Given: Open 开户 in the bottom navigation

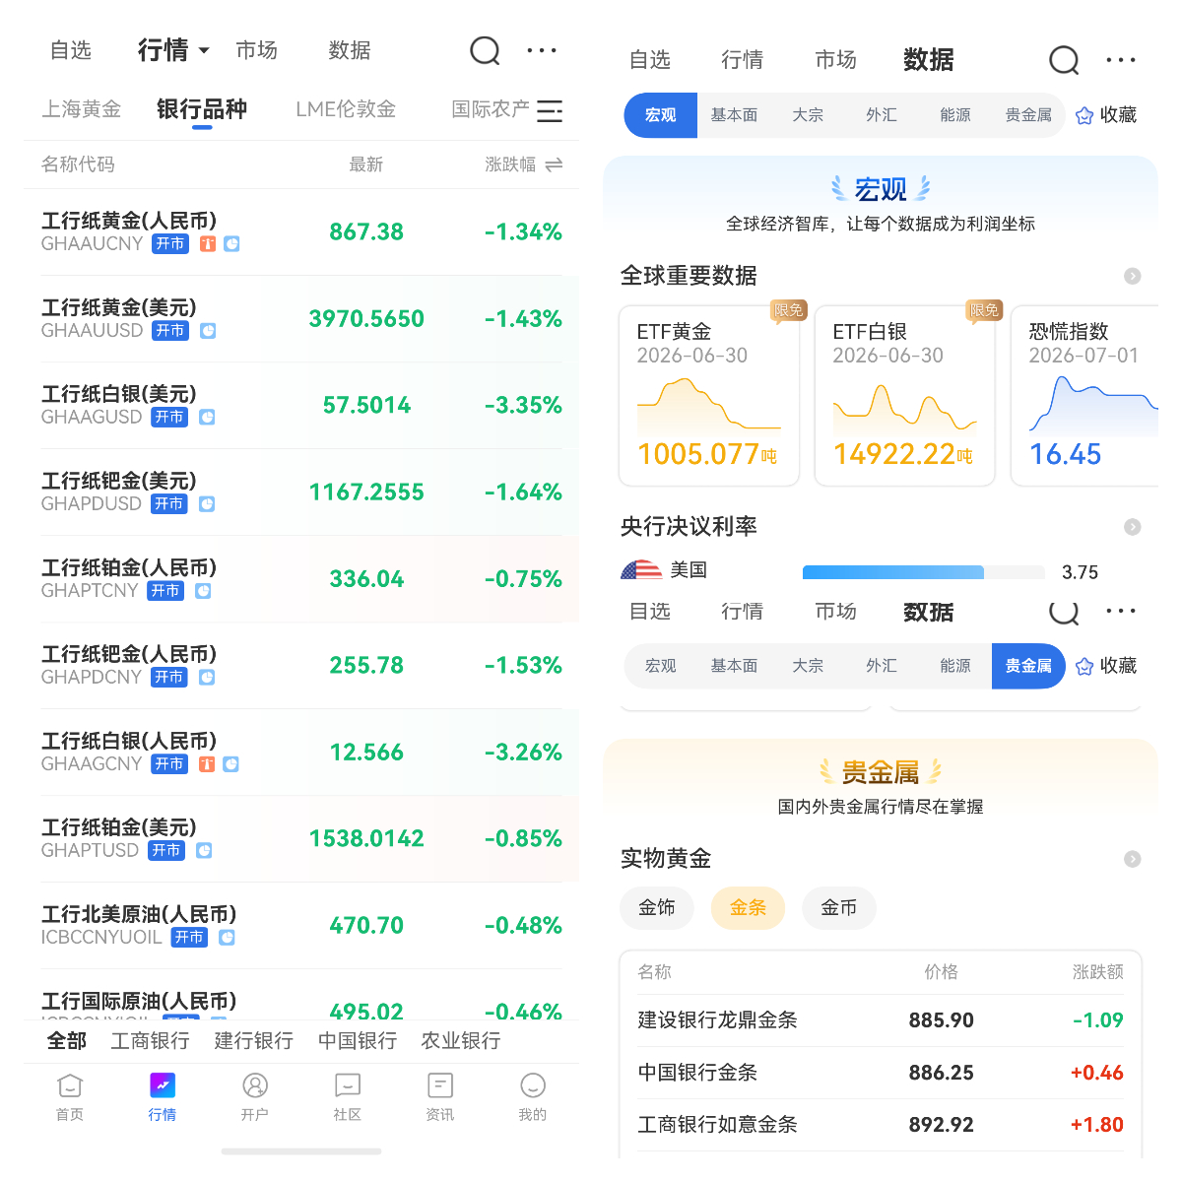Looking at the screenshot, I should [x=255, y=1097].
